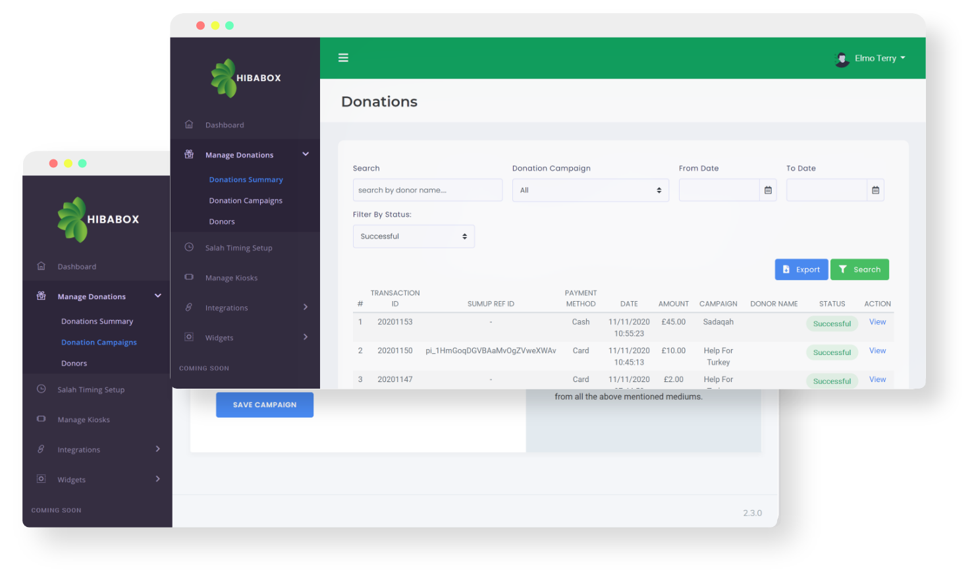
Task: Open the From Date calendar picker icon
Action: (x=768, y=190)
